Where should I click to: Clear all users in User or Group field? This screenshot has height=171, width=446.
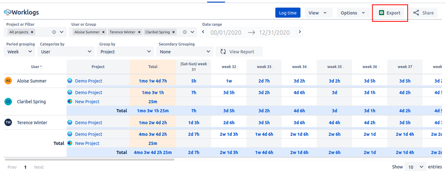184,32
